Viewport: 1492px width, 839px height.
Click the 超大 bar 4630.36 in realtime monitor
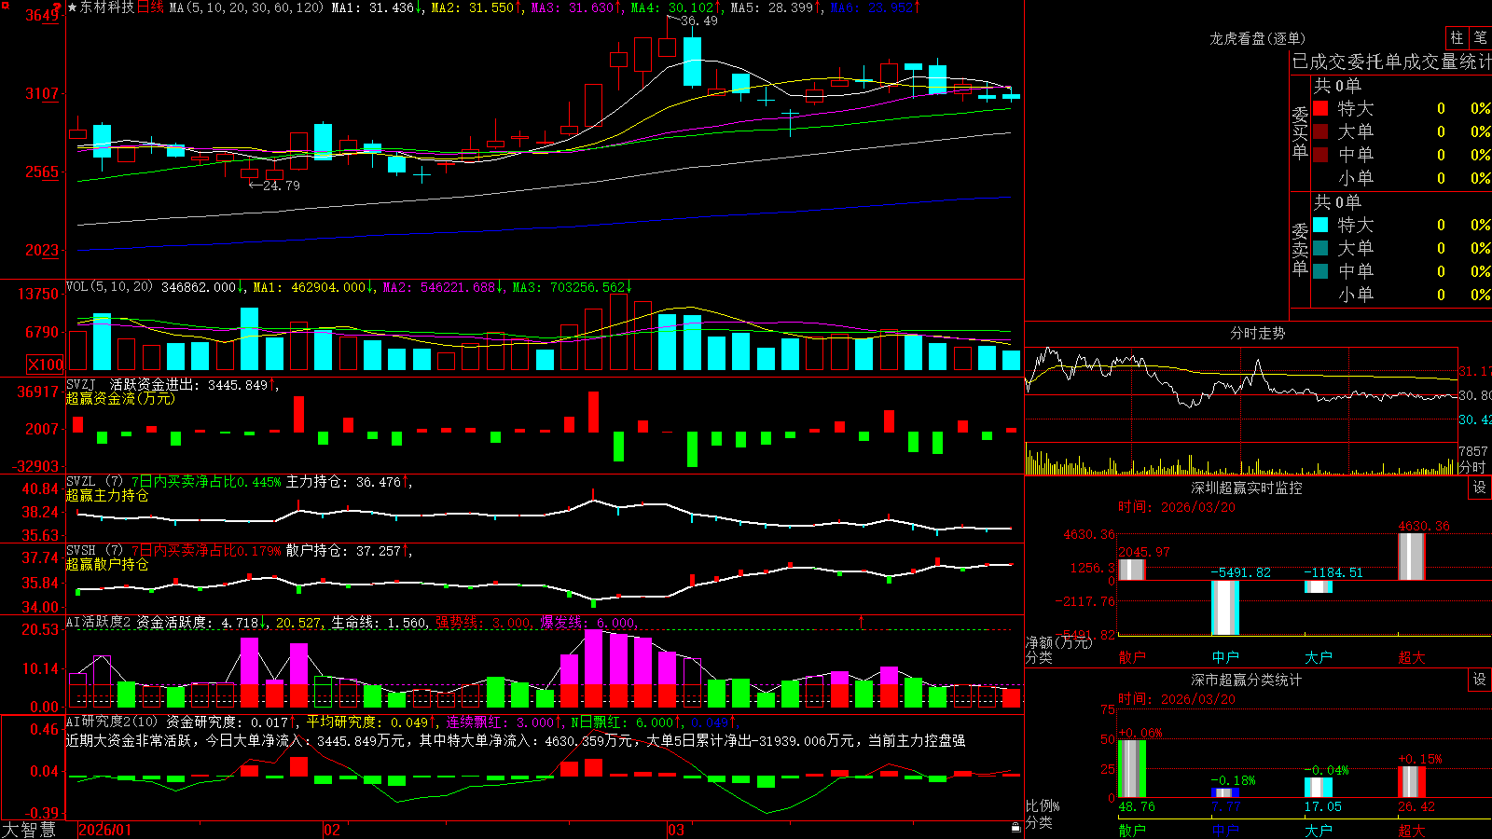coord(1412,557)
